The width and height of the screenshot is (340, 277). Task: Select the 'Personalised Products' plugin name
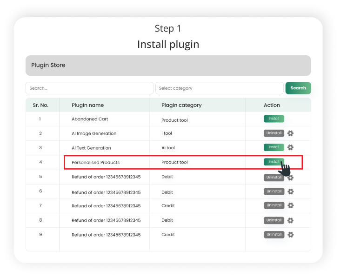pyautogui.click(x=96, y=163)
